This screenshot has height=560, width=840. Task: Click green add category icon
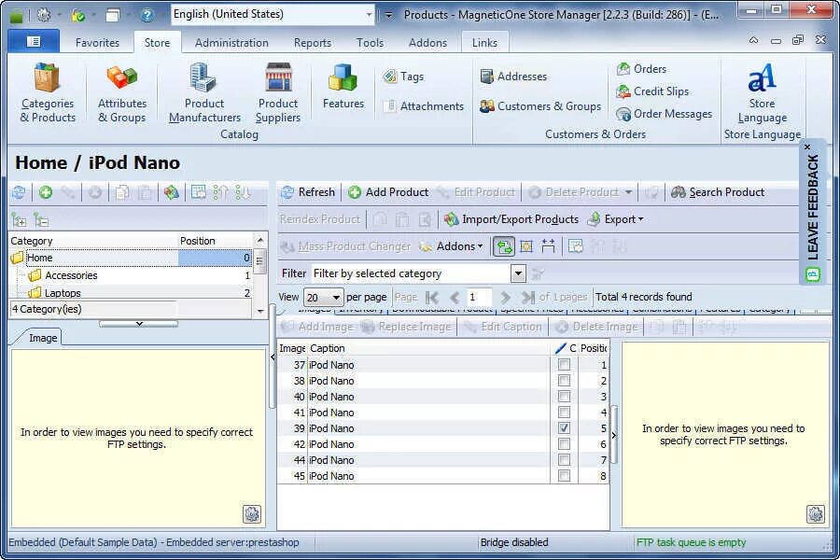click(x=46, y=192)
